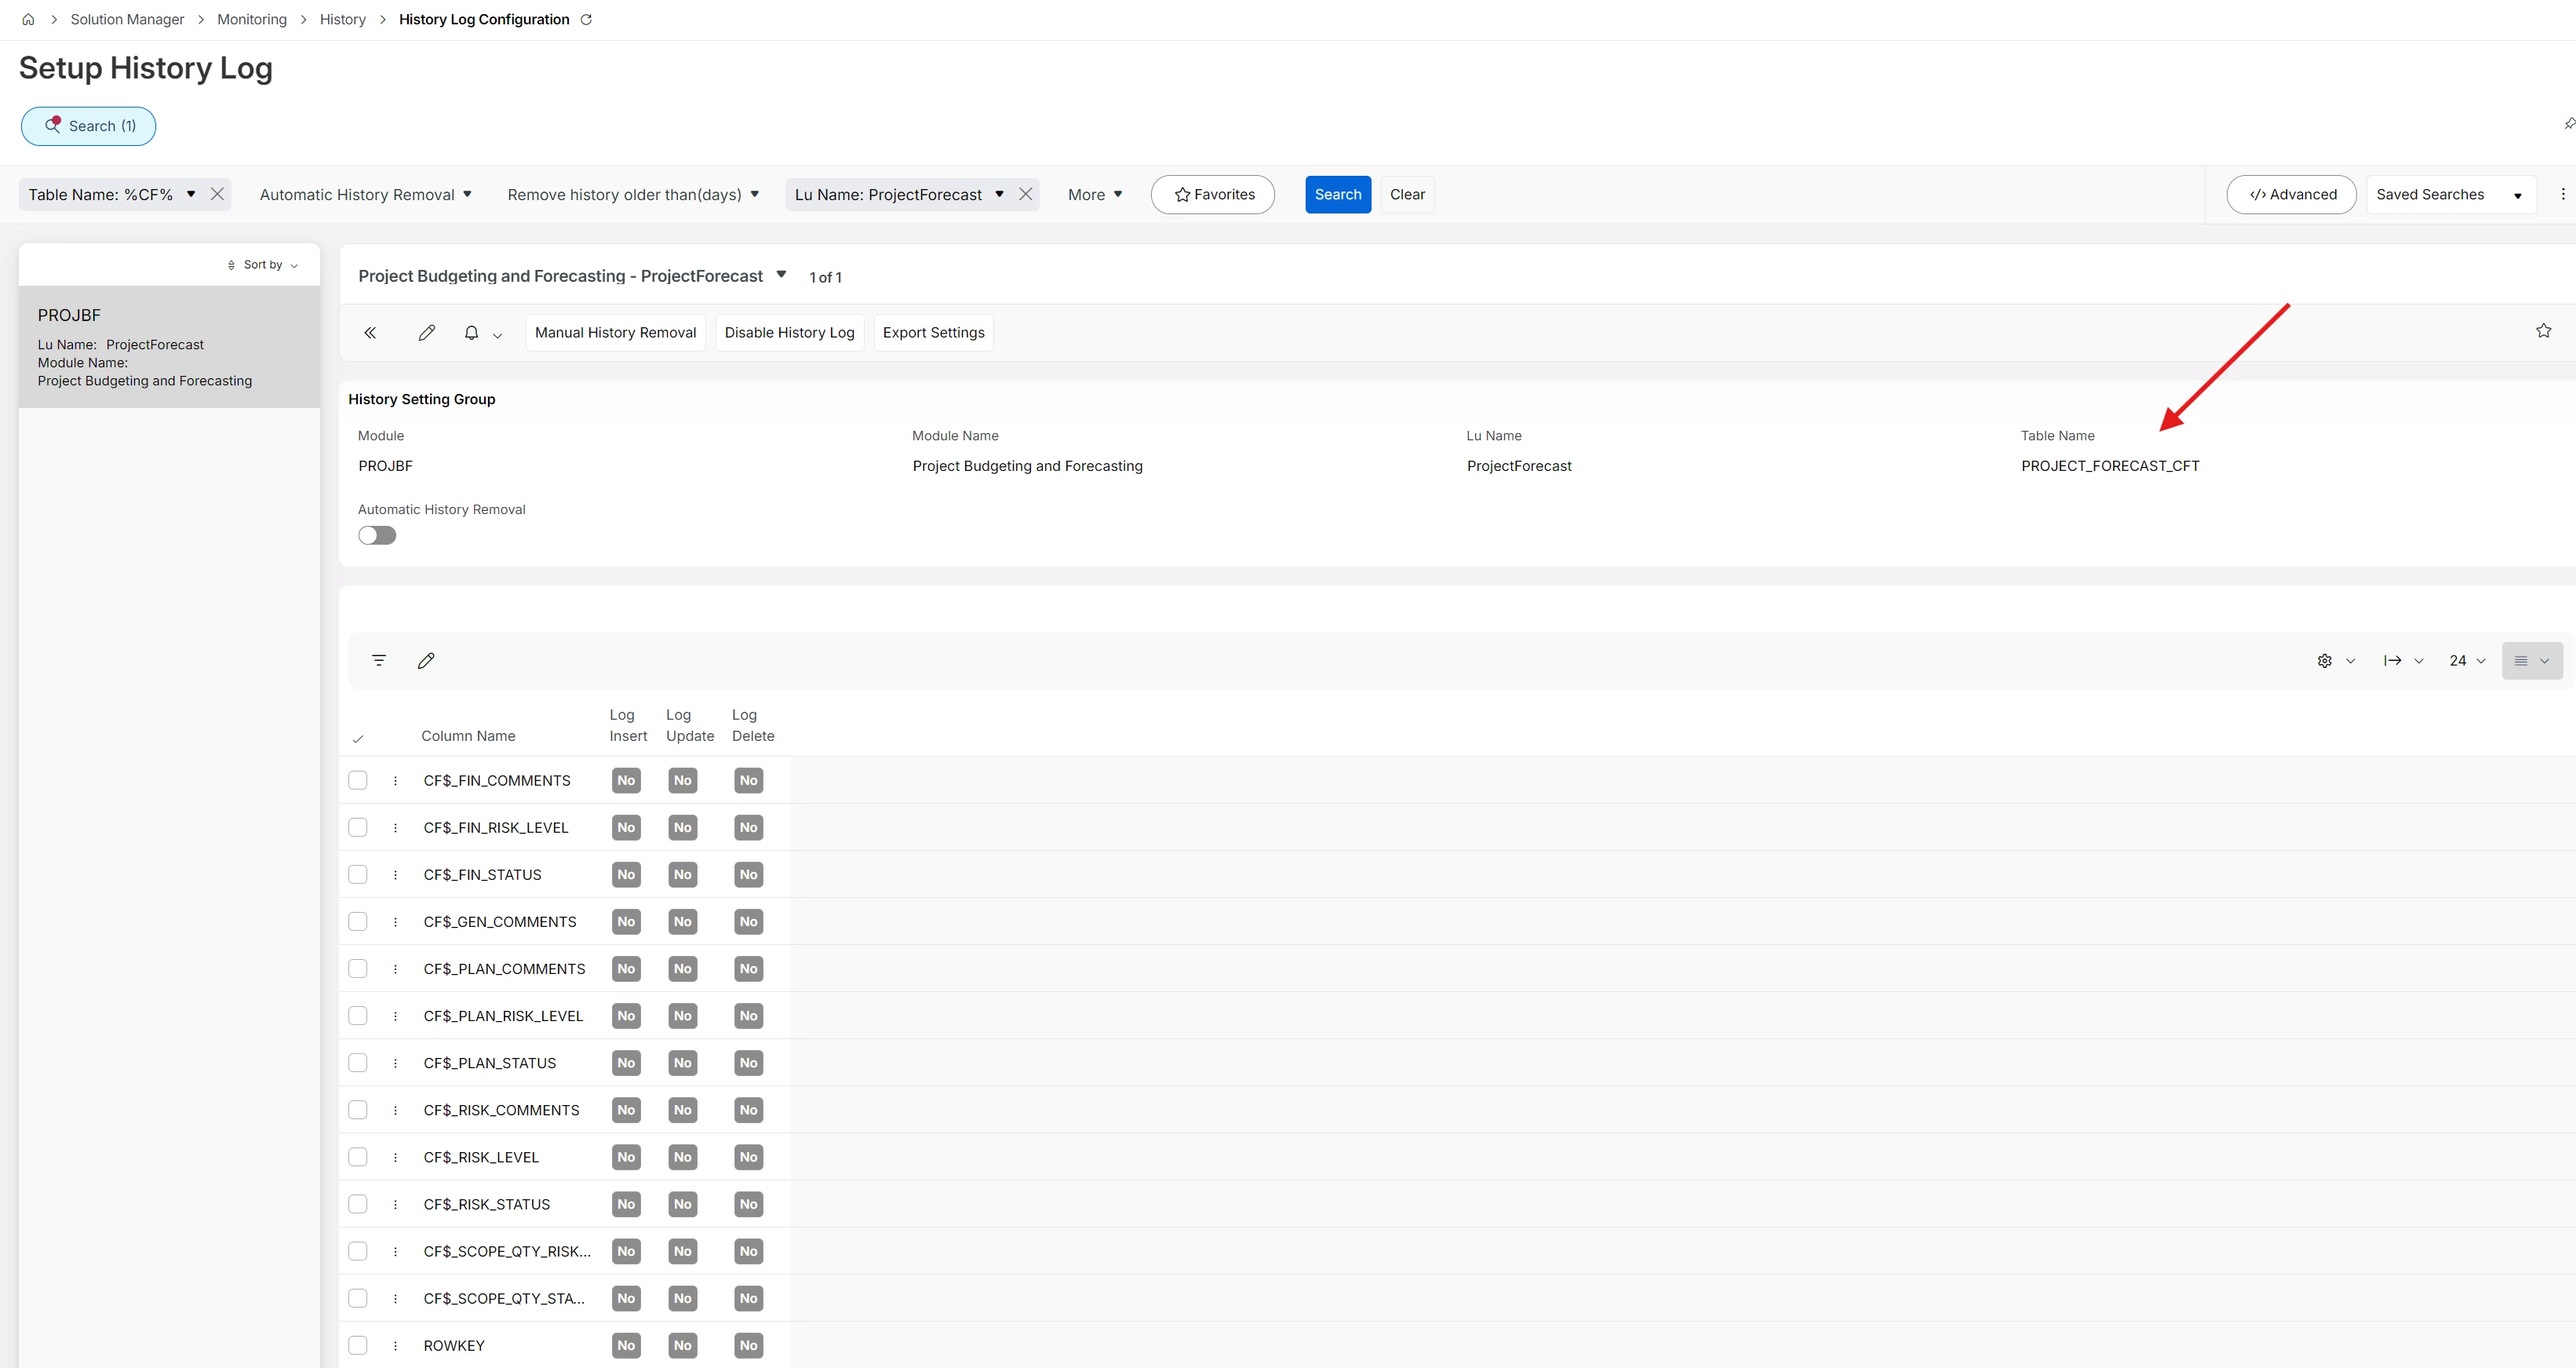
Task: Open the table filter icon
Action: pyautogui.click(x=379, y=660)
